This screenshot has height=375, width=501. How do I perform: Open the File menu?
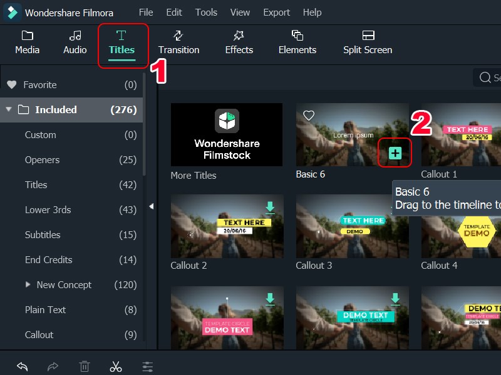tap(146, 12)
